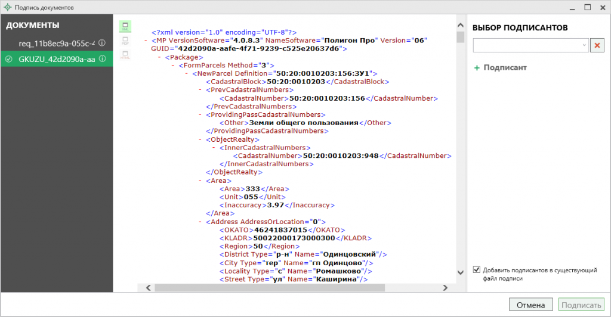
Task: Switch to PDF view mode icon
Action: pos(125,41)
